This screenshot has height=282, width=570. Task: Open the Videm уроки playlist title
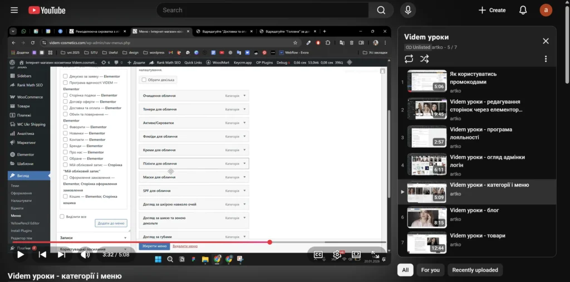(426, 37)
